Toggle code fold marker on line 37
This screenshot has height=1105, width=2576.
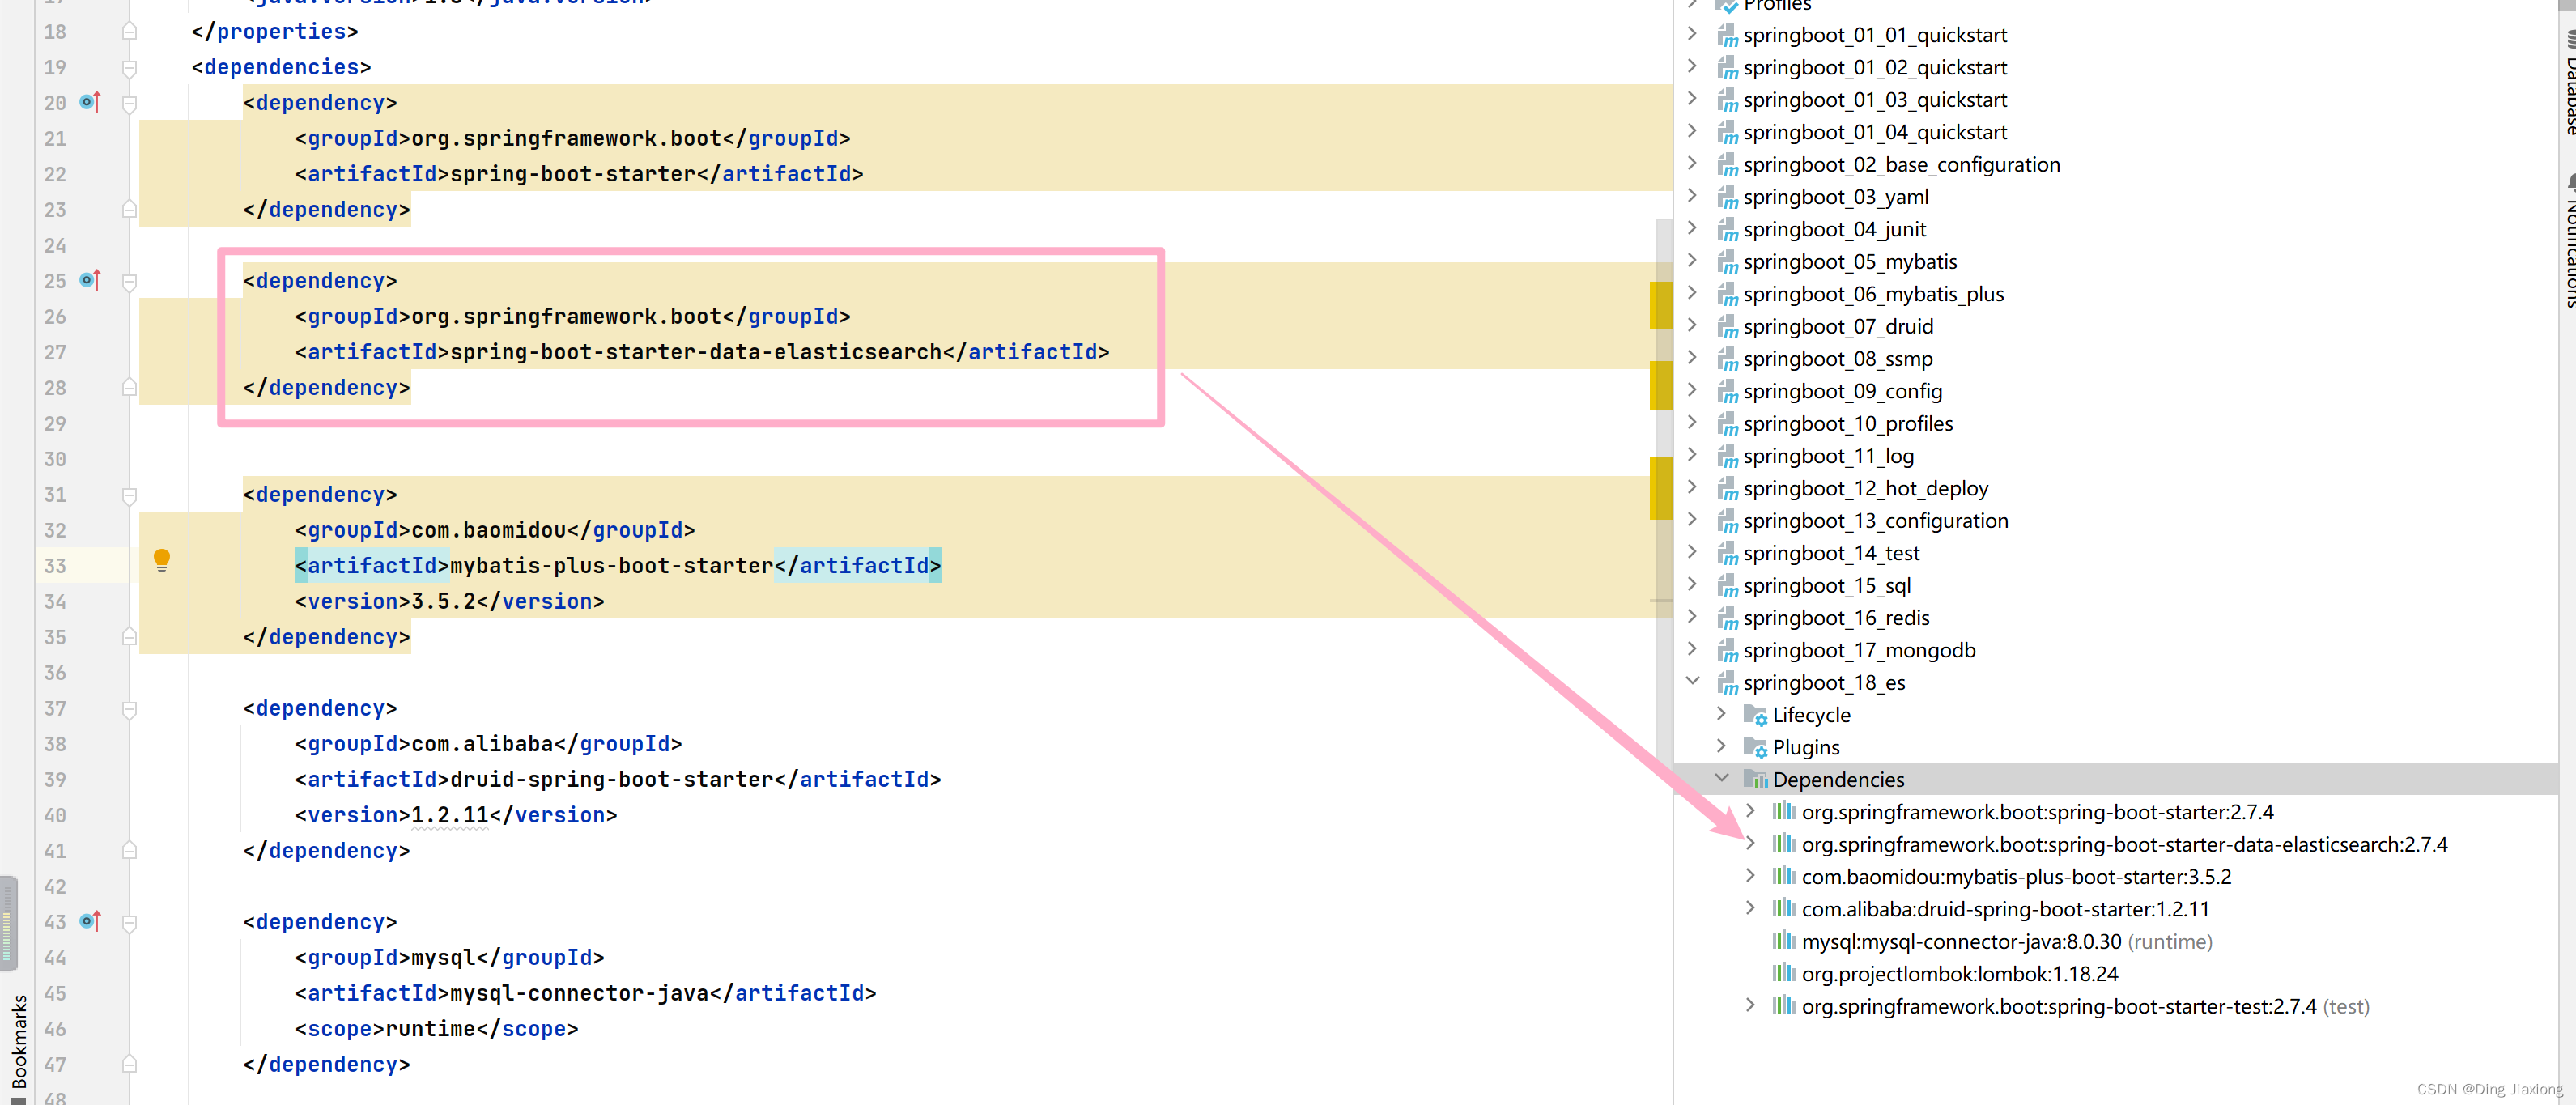pos(129,709)
